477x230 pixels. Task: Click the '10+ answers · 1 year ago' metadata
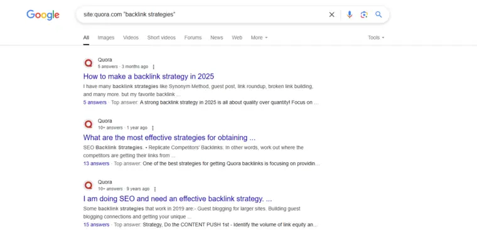(122, 128)
